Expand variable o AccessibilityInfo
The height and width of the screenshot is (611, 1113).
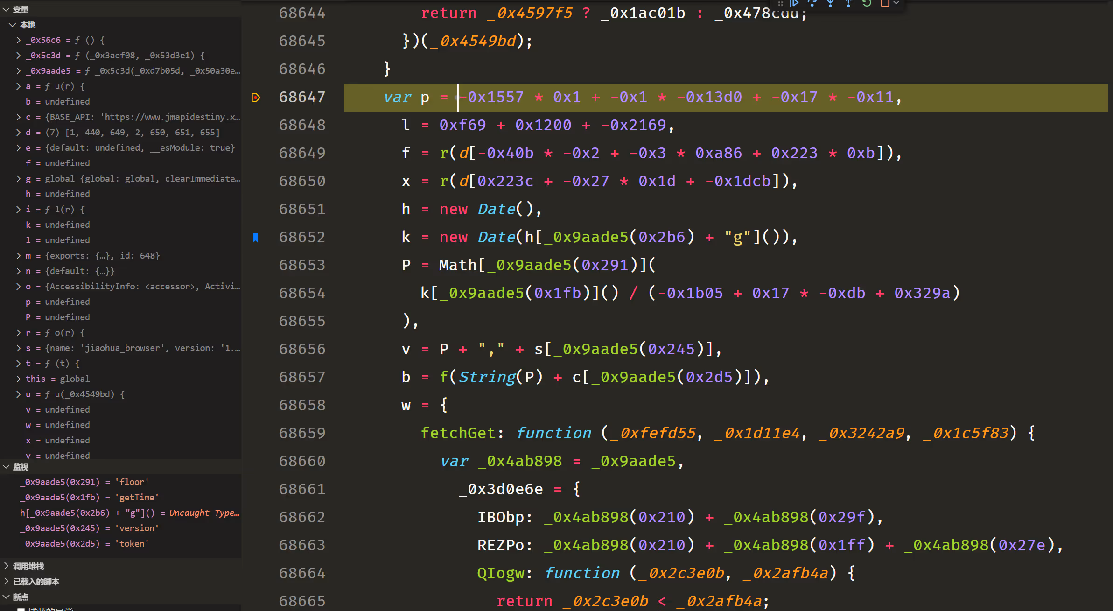tap(18, 287)
